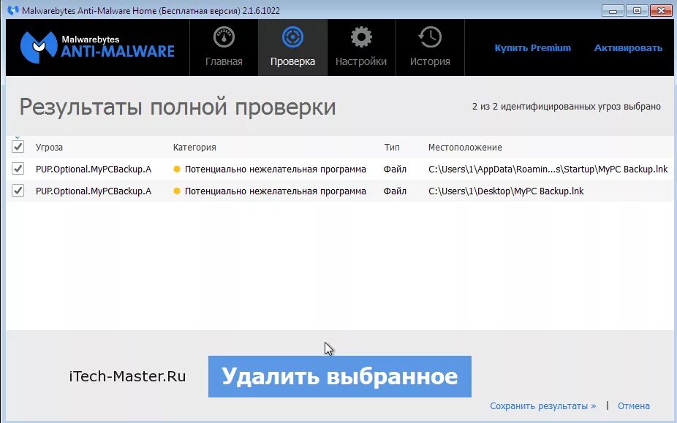Sort by the Категория column header
This screenshot has width=677, height=423.
coord(194,147)
